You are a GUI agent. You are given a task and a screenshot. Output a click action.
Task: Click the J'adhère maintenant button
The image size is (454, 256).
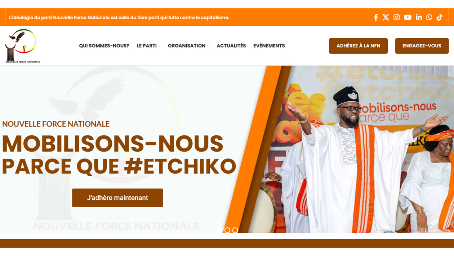[x=117, y=198]
